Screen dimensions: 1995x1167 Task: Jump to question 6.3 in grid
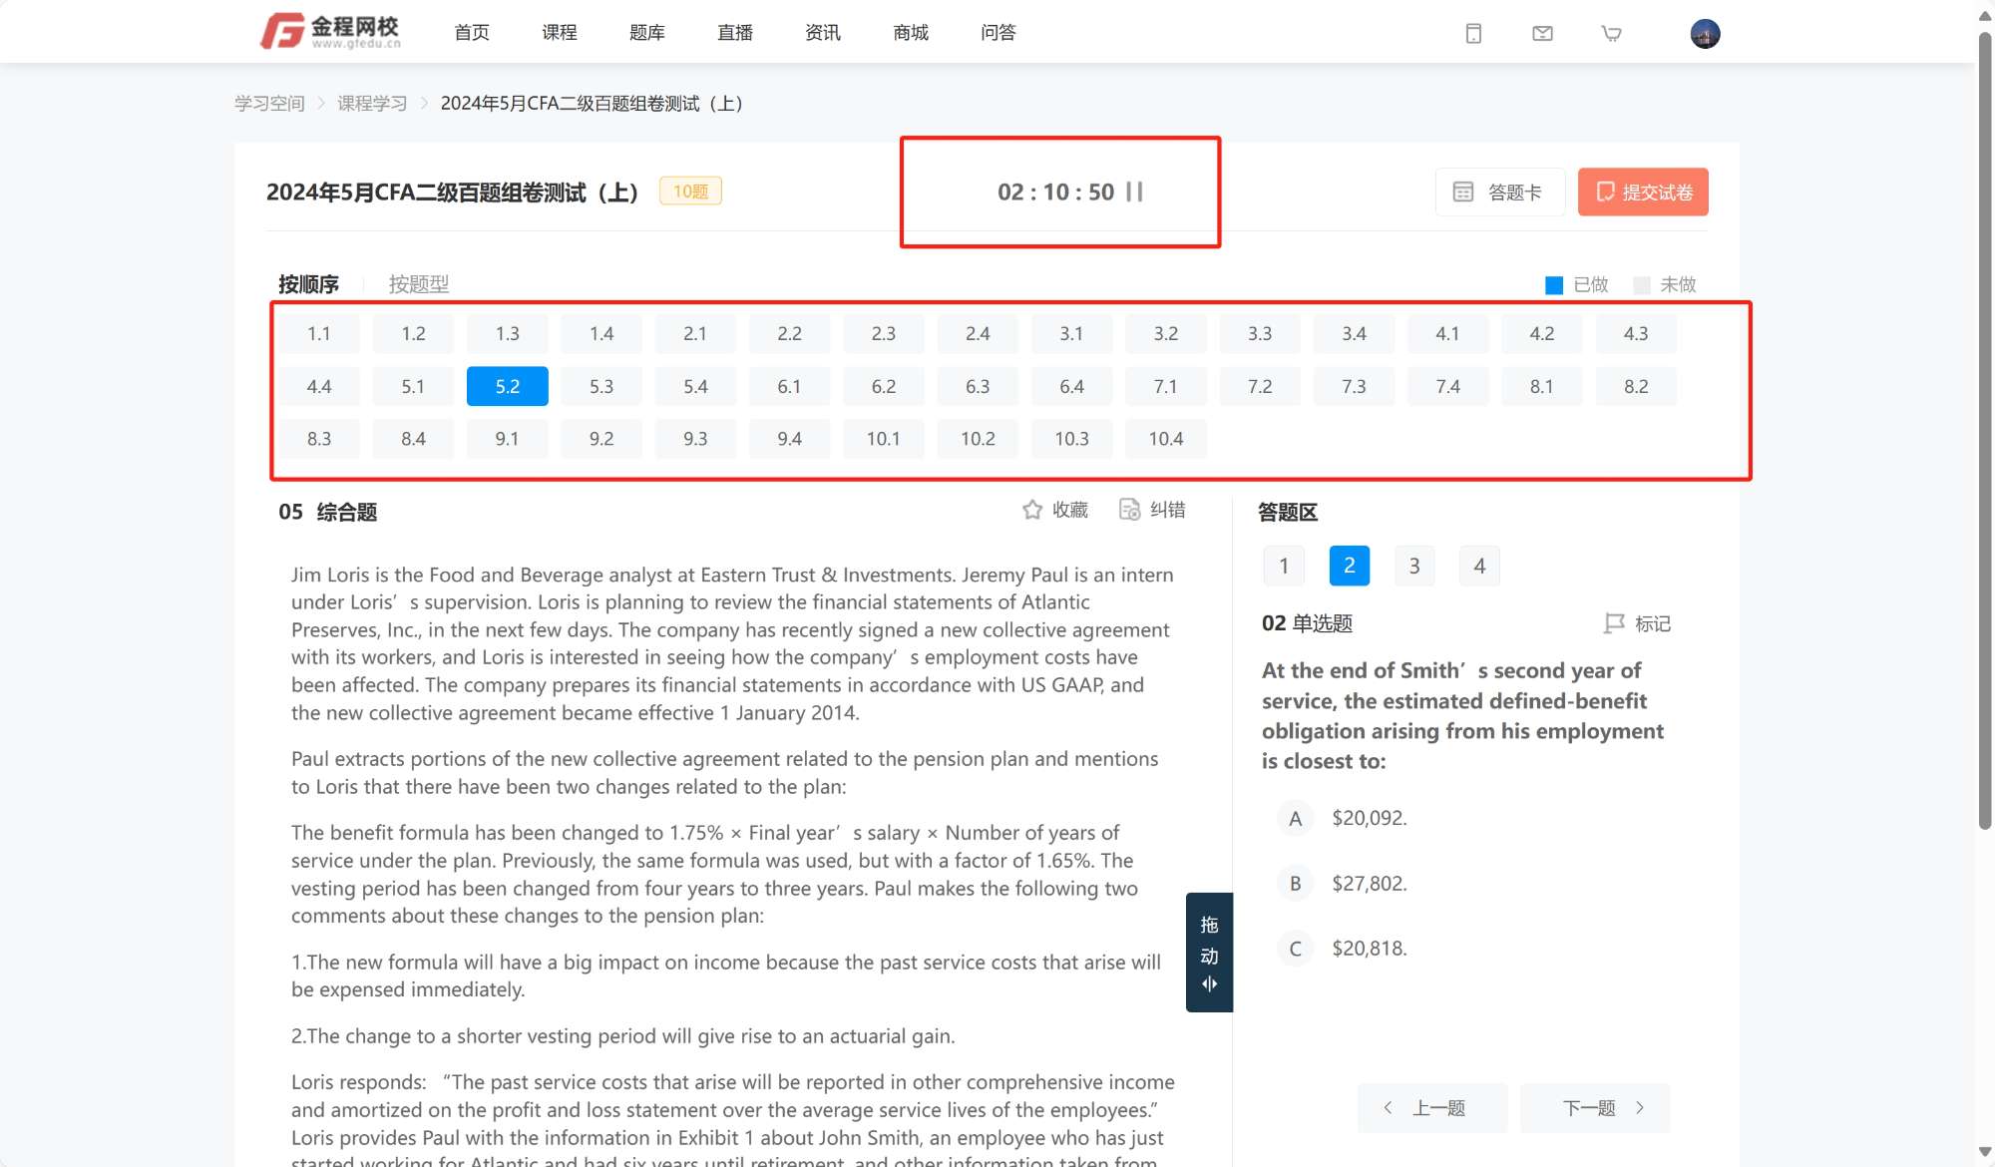pos(977,386)
